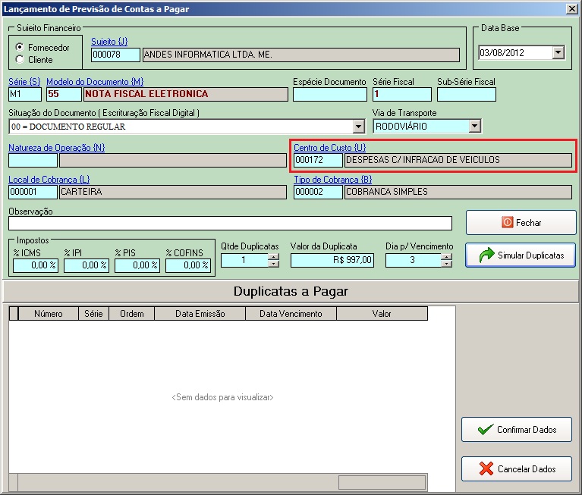Sort grid by Data Emissão column header

(x=200, y=314)
